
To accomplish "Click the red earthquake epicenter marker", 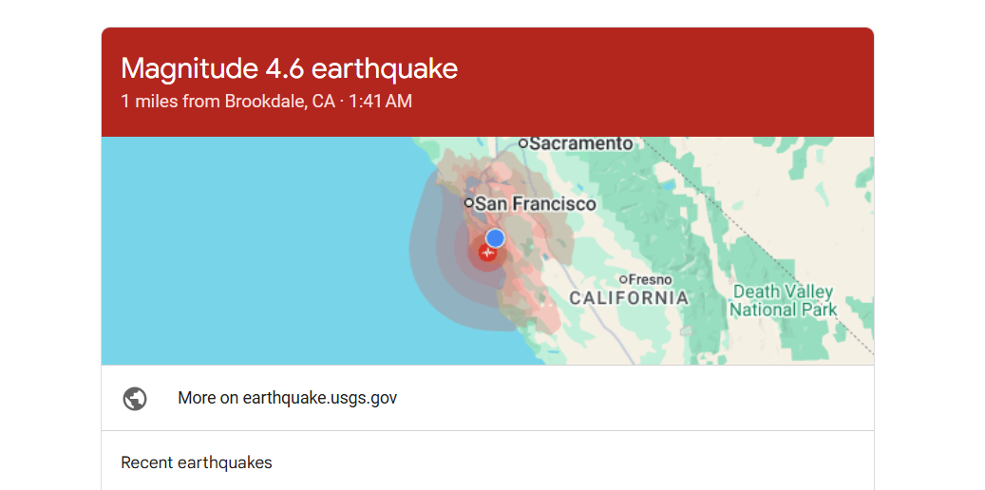I will pyautogui.click(x=488, y=253).
